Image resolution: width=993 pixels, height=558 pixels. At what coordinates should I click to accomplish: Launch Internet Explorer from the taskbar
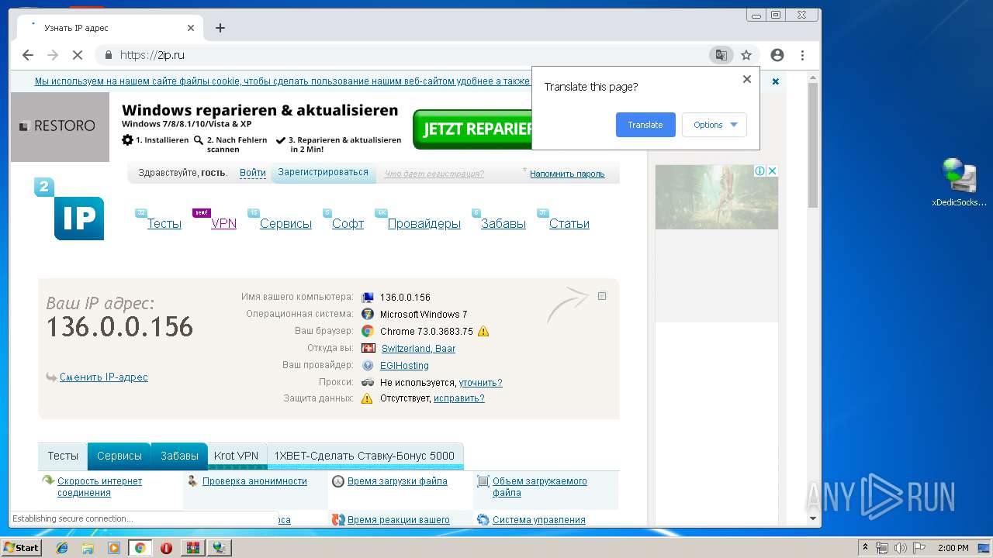(x=62, y=548)
